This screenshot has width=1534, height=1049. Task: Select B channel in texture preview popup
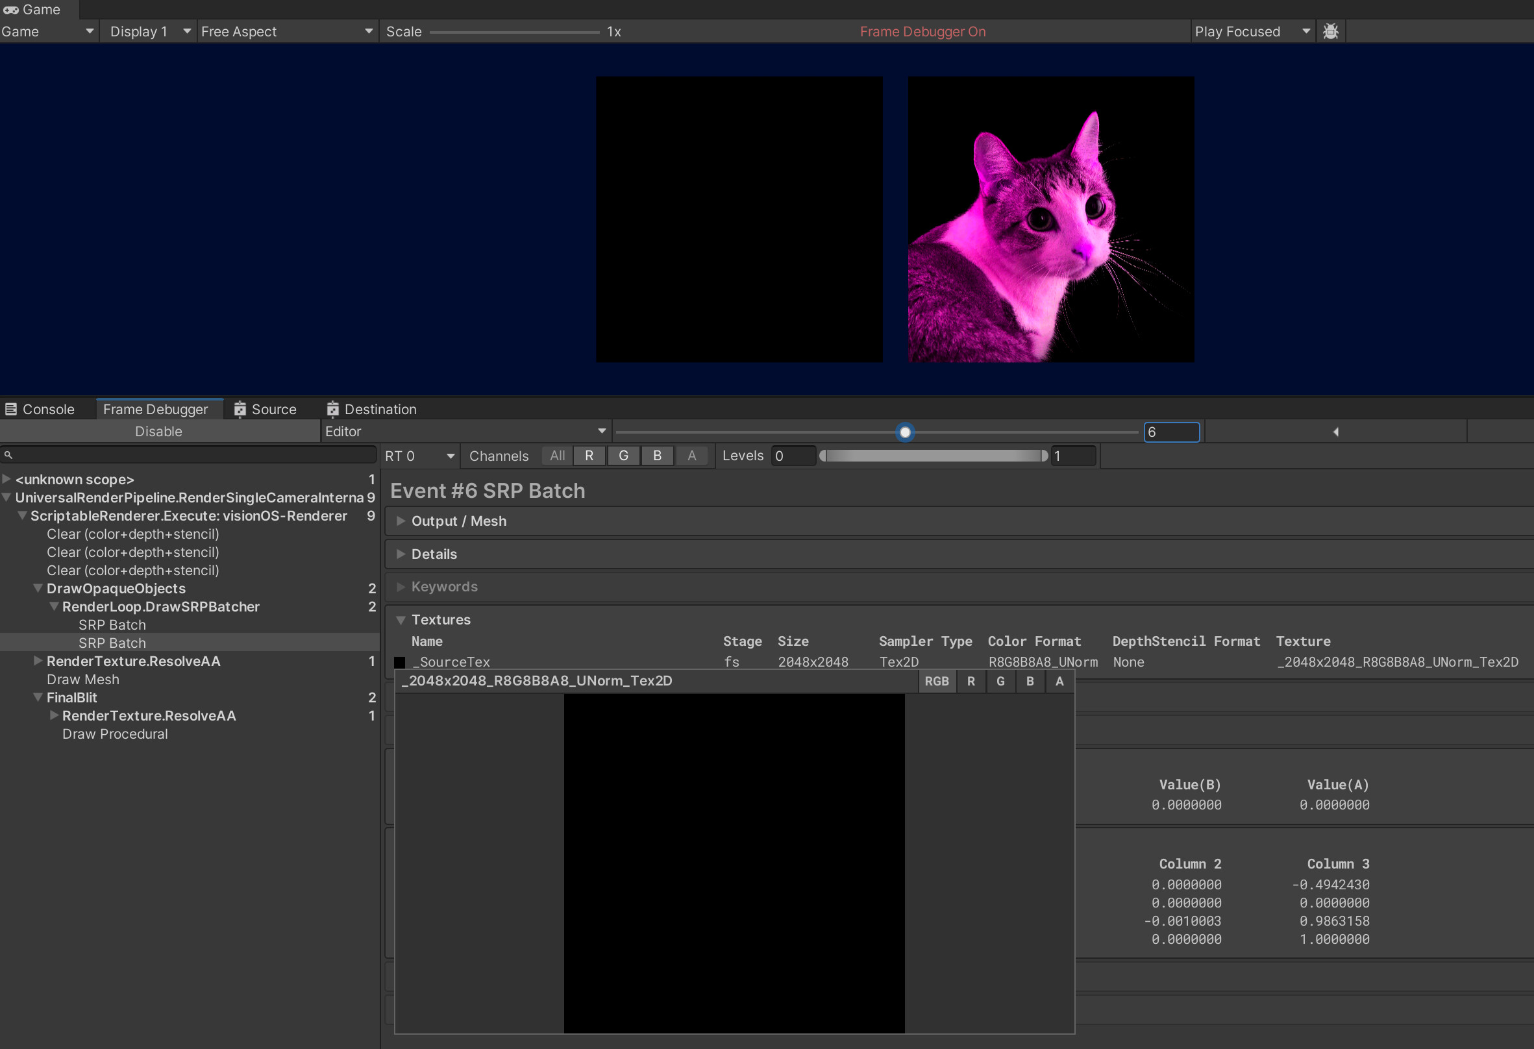[1030, 682]
